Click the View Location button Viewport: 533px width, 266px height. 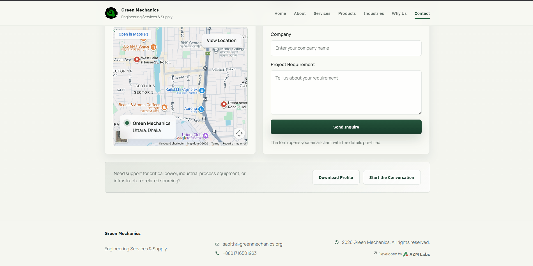222,41
